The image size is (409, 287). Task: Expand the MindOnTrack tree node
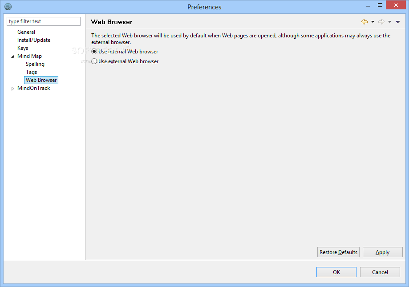12,89
